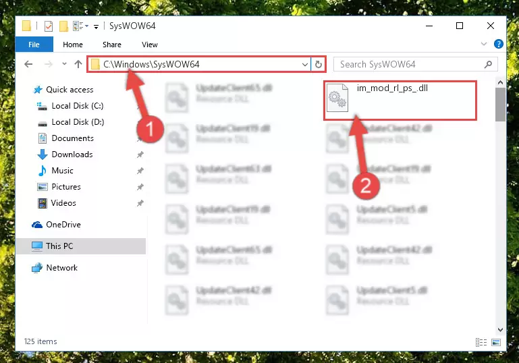Maximize the SysWOW64 window
519x363 pixels.
point(460,26)
